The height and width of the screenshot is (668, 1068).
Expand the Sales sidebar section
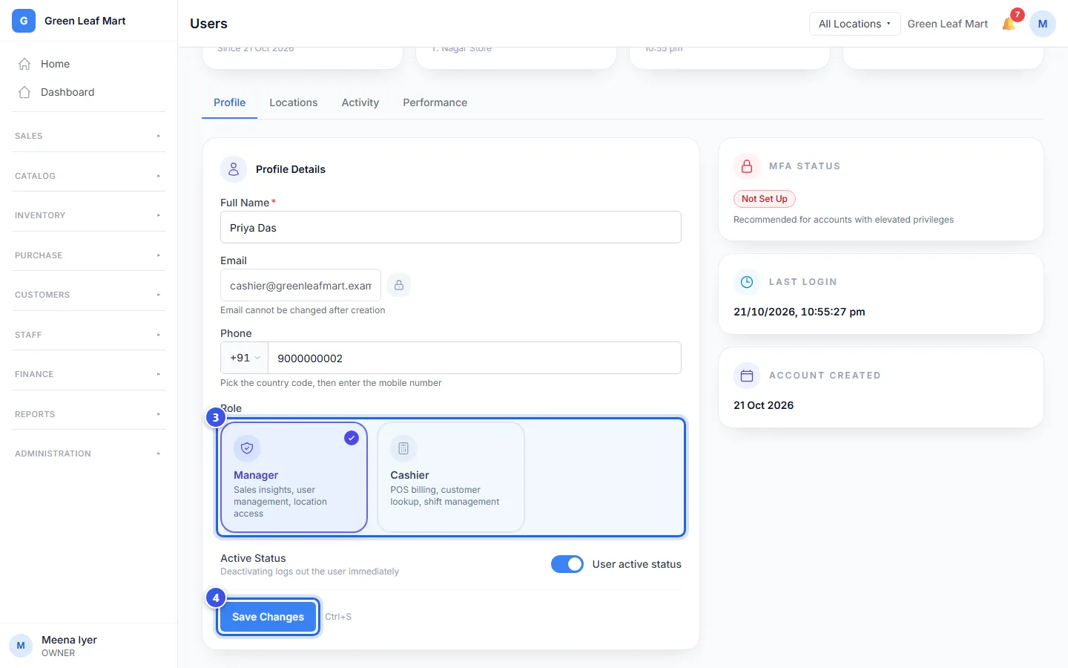(88, 136)
